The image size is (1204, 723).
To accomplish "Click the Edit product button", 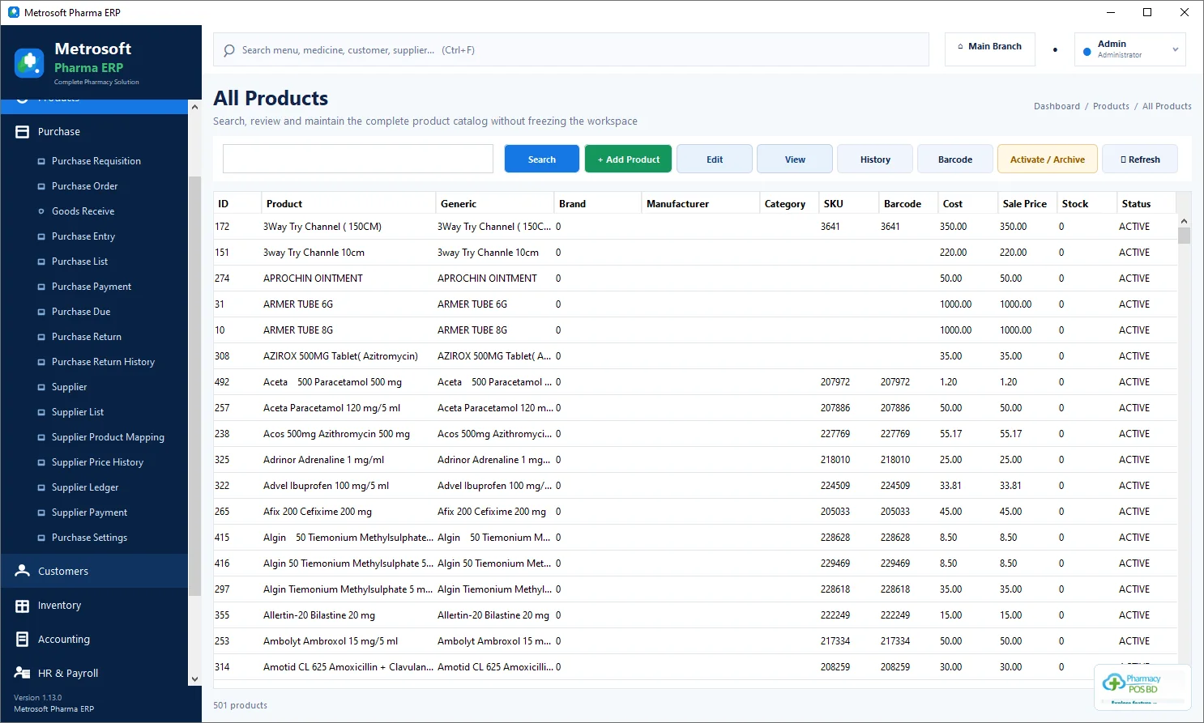I will coord(715,159).
